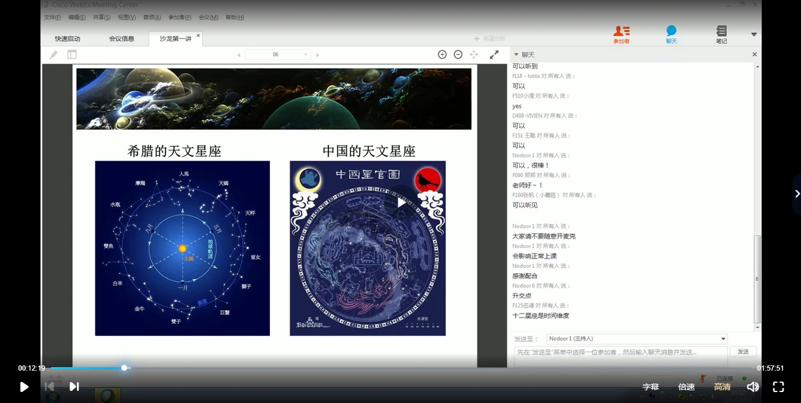
Task: Click chat message 升交点
Action: pyautogui.click(x=522, y=296)
